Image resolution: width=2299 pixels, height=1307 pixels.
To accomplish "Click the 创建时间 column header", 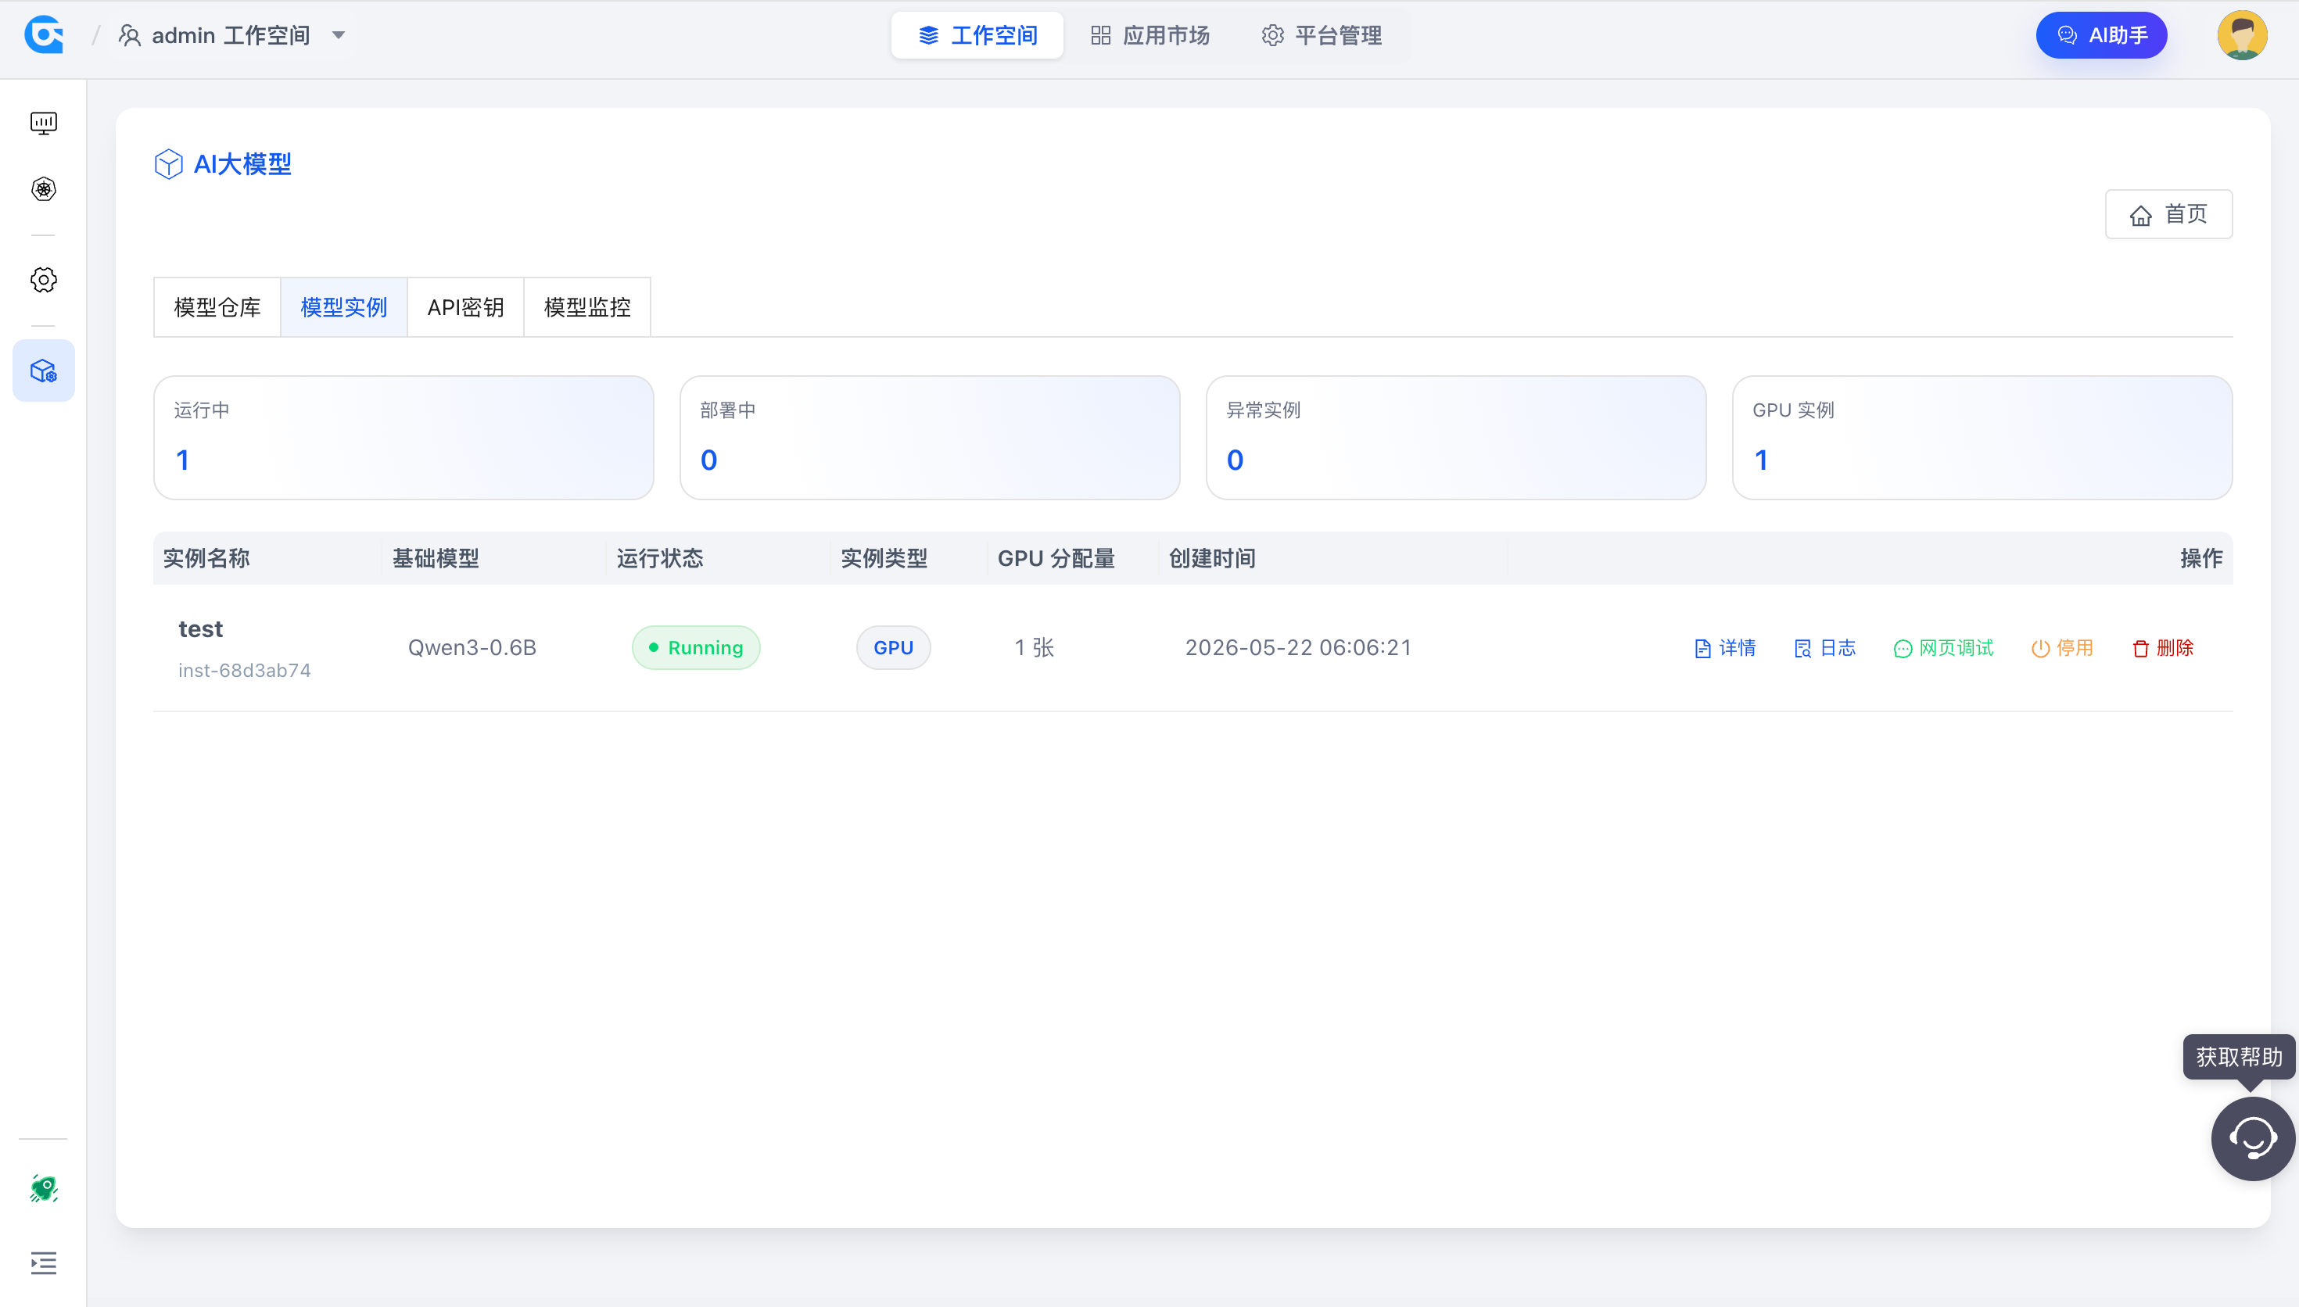I will coord(1212,558).
